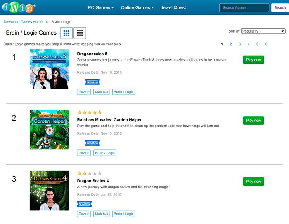289x224 pixels.
Task: Click current page number 1
Action: tap(222, 44)
